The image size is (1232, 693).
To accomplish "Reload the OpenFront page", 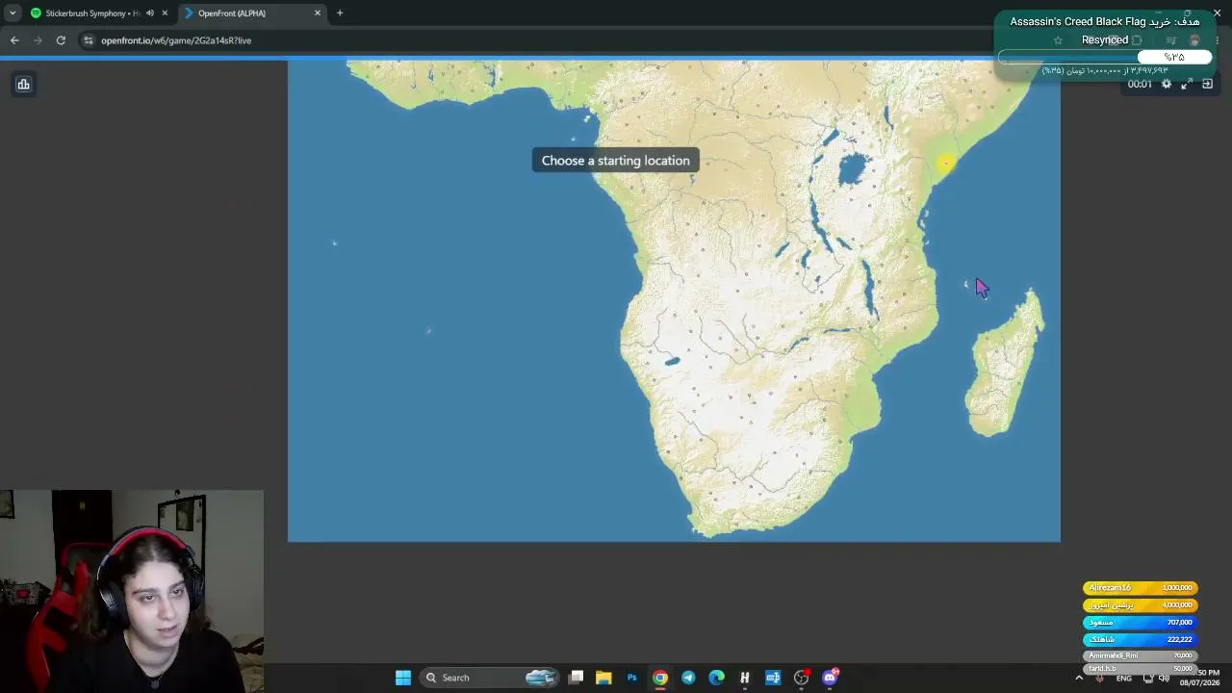I will [x=61, y=40].
